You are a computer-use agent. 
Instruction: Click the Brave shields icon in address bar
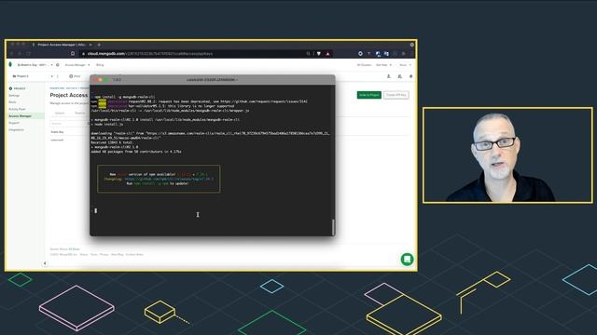point(319,54)
